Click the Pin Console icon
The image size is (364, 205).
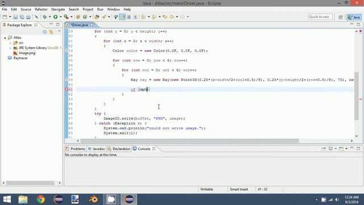pyautogui.click(x=324, y=149)
